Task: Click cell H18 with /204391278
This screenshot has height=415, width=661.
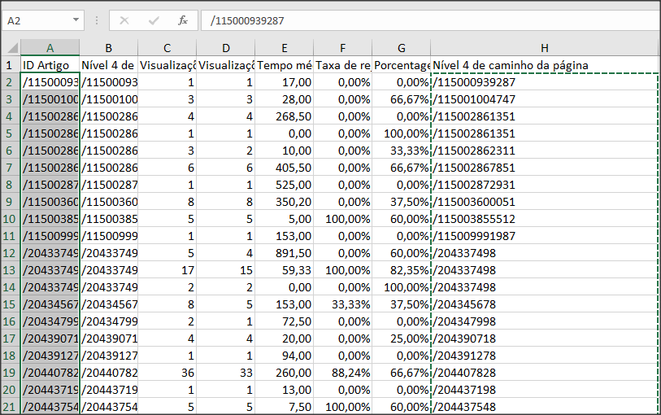Action: pos(545,355)
